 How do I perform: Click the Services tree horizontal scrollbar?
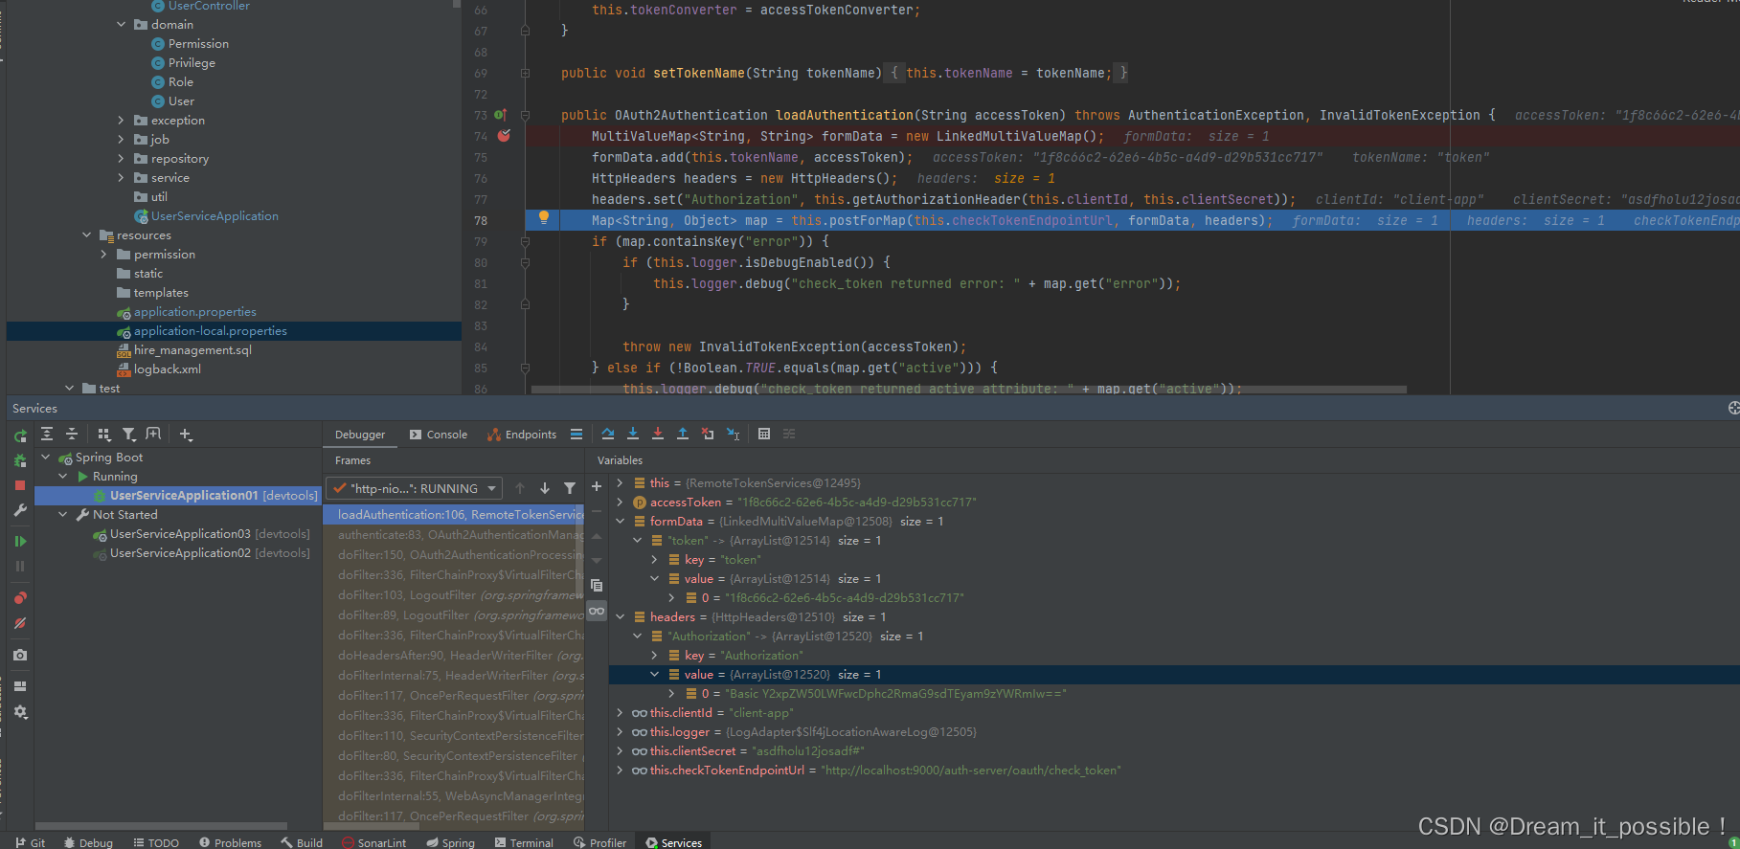(161, 825)
